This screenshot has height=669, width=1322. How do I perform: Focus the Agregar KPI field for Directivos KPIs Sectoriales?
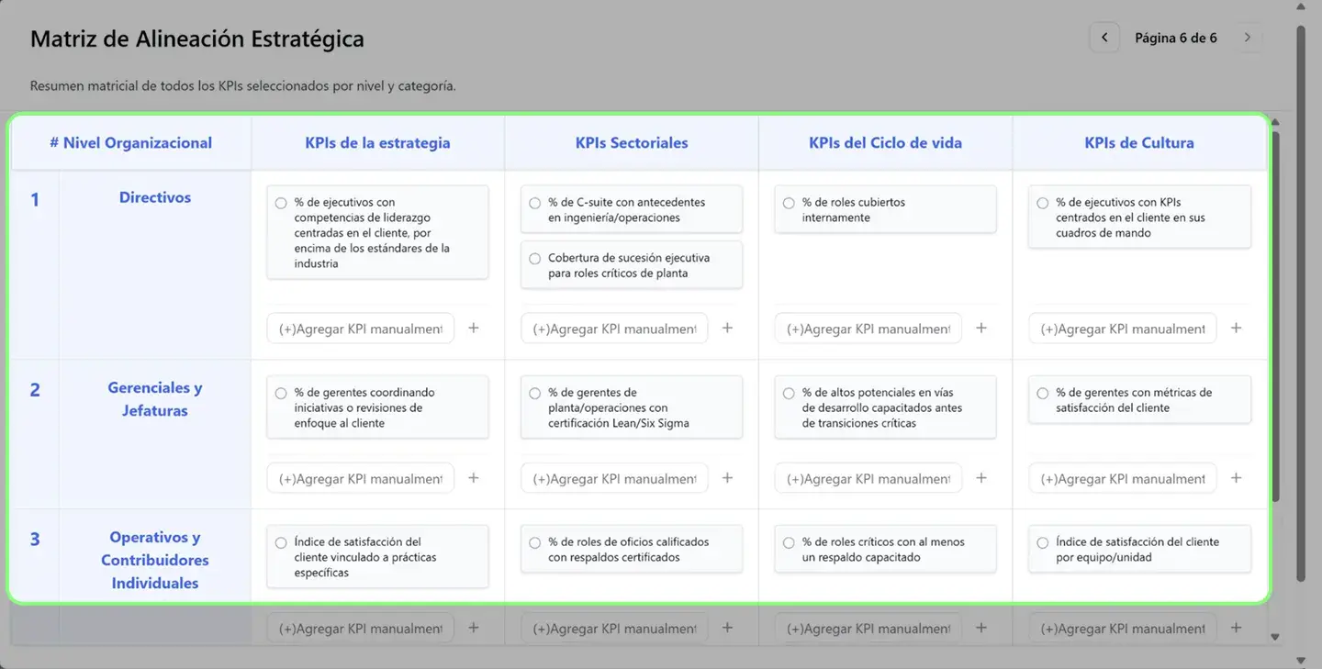click(614, 329)
